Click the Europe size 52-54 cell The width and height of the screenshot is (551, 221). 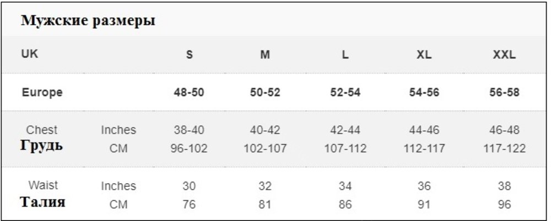coord(345,92)
